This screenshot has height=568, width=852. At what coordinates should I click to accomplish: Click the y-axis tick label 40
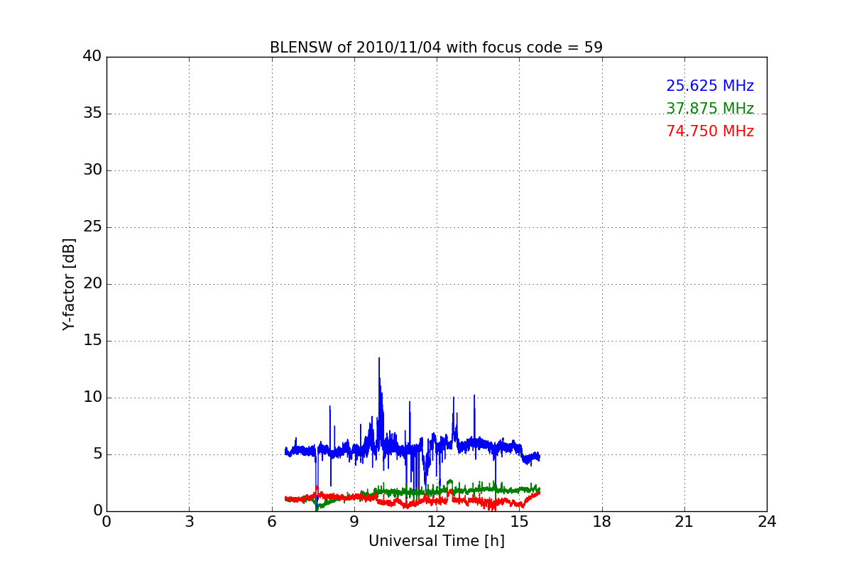tap(92, 57)
